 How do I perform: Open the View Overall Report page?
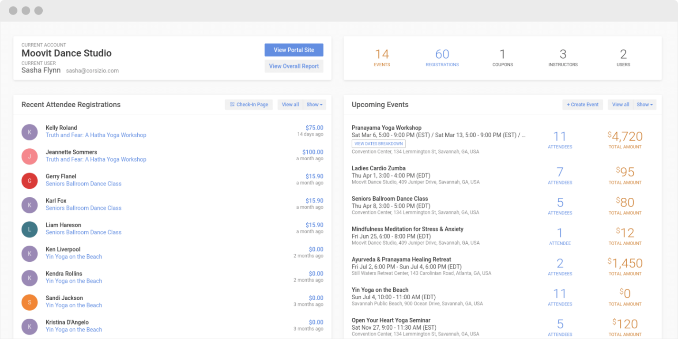click(x=294, y=66)
